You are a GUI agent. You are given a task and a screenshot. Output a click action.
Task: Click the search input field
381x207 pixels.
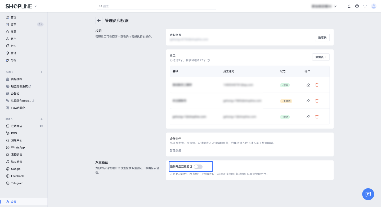pyautogui.click(x=156, y=6)
